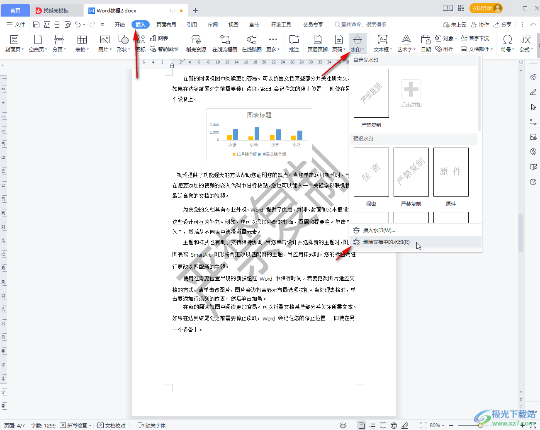The image size is (540, 430).
Task: Select the 原件 preset watermark thumbnail
Action: (x=451, y=172)
